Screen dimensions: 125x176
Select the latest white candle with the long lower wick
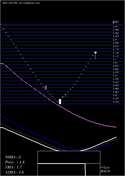[95, 56]
